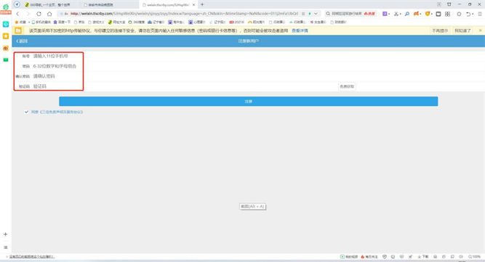This screenshot has height=262, width=485.
Task: Click the green mail icon in sidebar
Action: pyautogui.click(x=6, y=60)
